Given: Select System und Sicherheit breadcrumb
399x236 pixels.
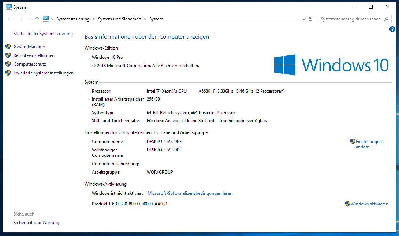Looking at the screenshot, I should pos(119,19).
